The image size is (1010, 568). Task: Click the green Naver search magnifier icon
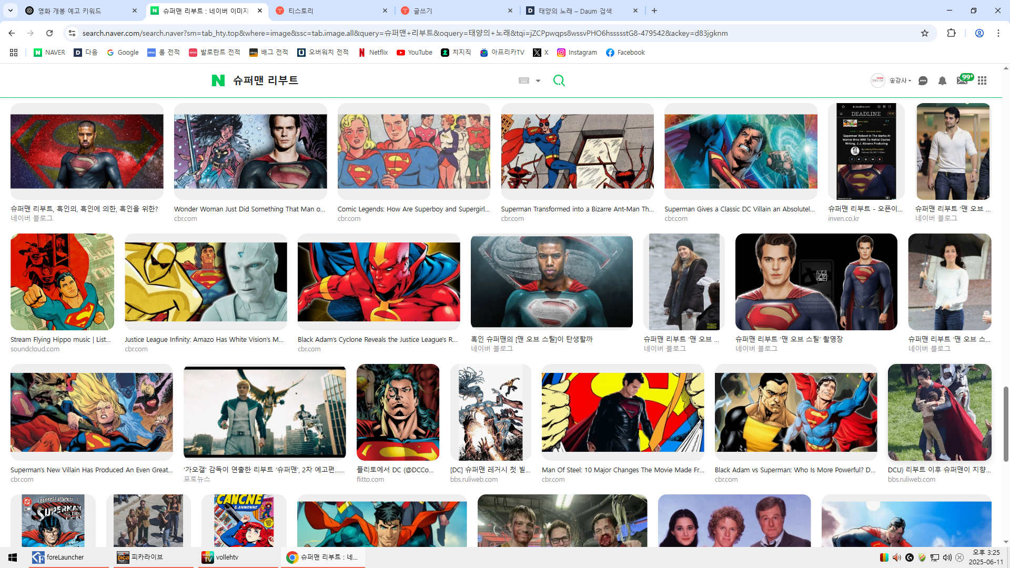pyautogui.click(x=559, y=80)
